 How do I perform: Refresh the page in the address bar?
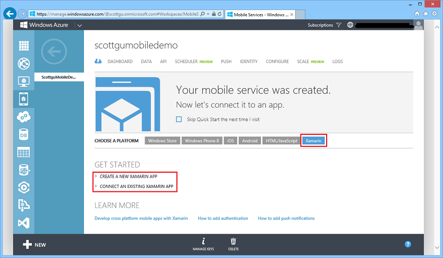click(219, 14)
